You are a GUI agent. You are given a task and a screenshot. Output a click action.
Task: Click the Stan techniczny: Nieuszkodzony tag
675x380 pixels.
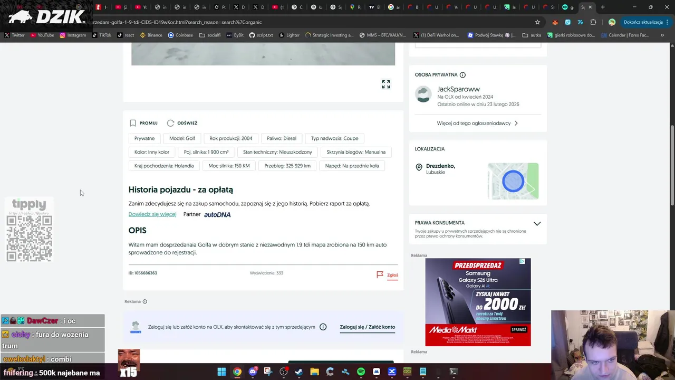click(x=277, y=152)
